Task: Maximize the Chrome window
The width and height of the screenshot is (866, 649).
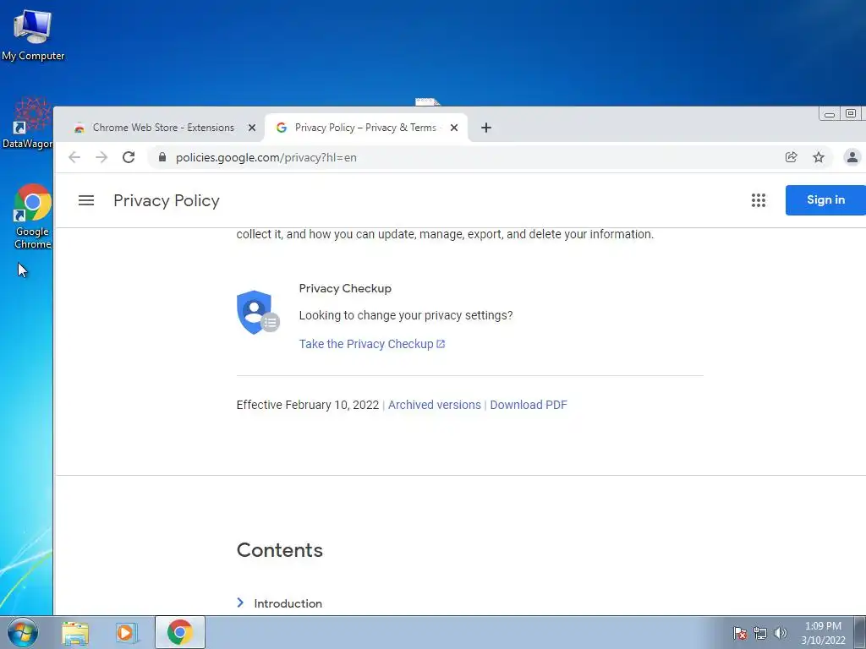Action: click(851, 114)
